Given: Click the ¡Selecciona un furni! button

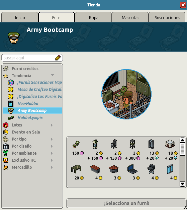Looking at the screenshot, I should tap(126, 203).
